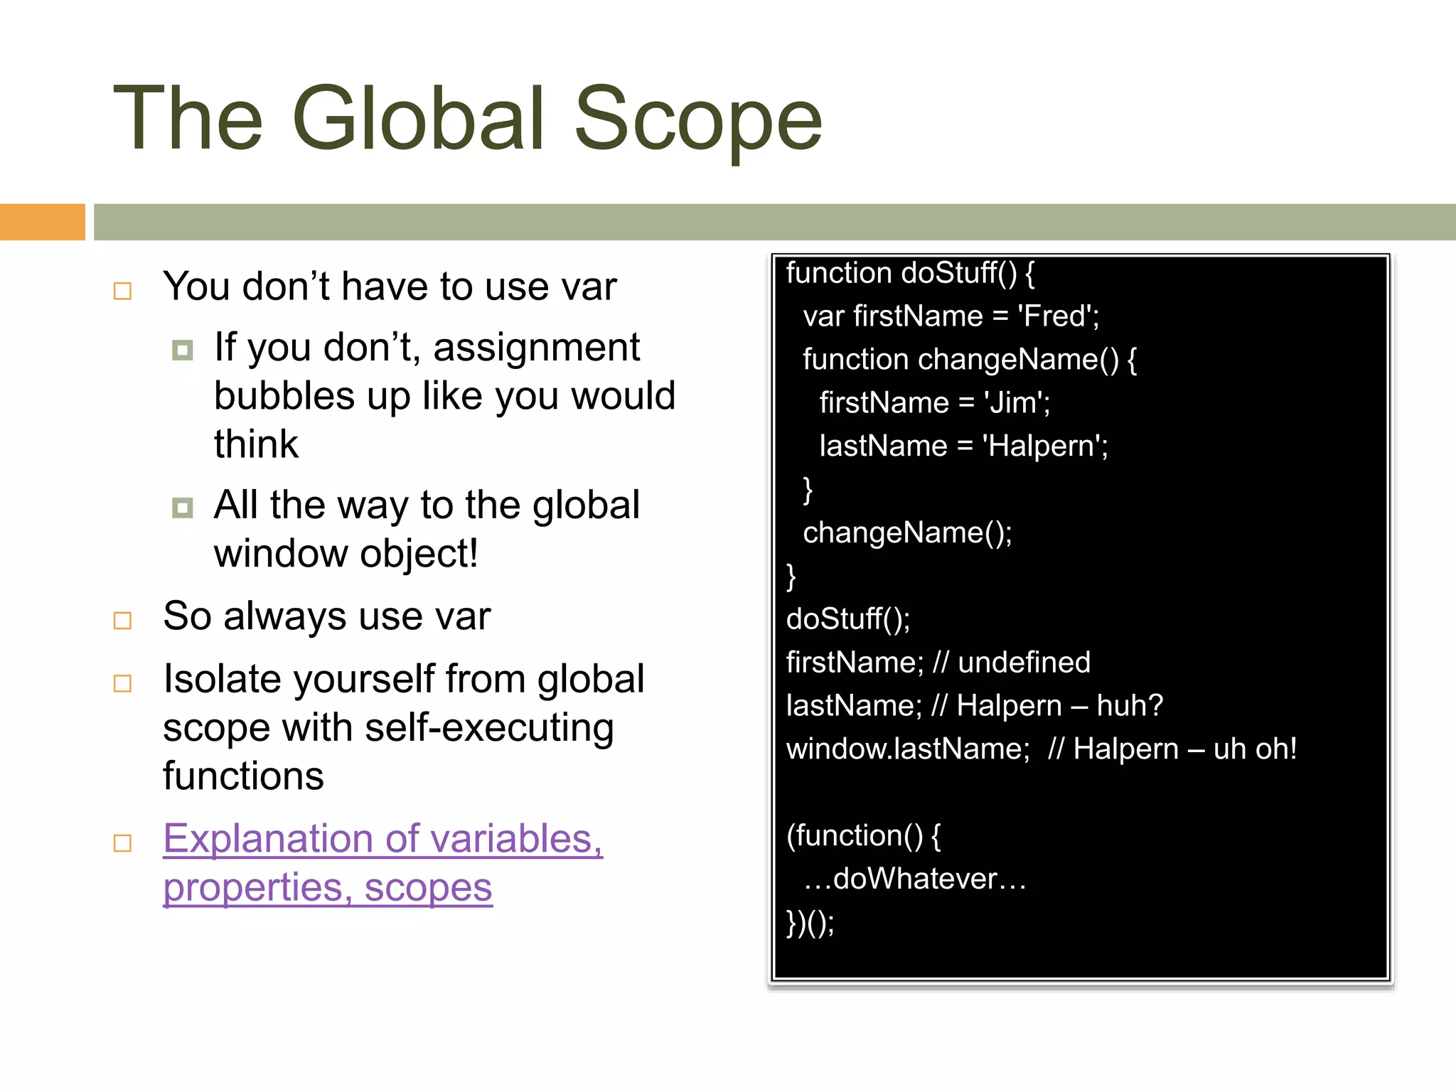1456x1092 pixels.
Task: Click the green sub-bullet before 'All the way to the global'
Action: [x=182, y=508]
